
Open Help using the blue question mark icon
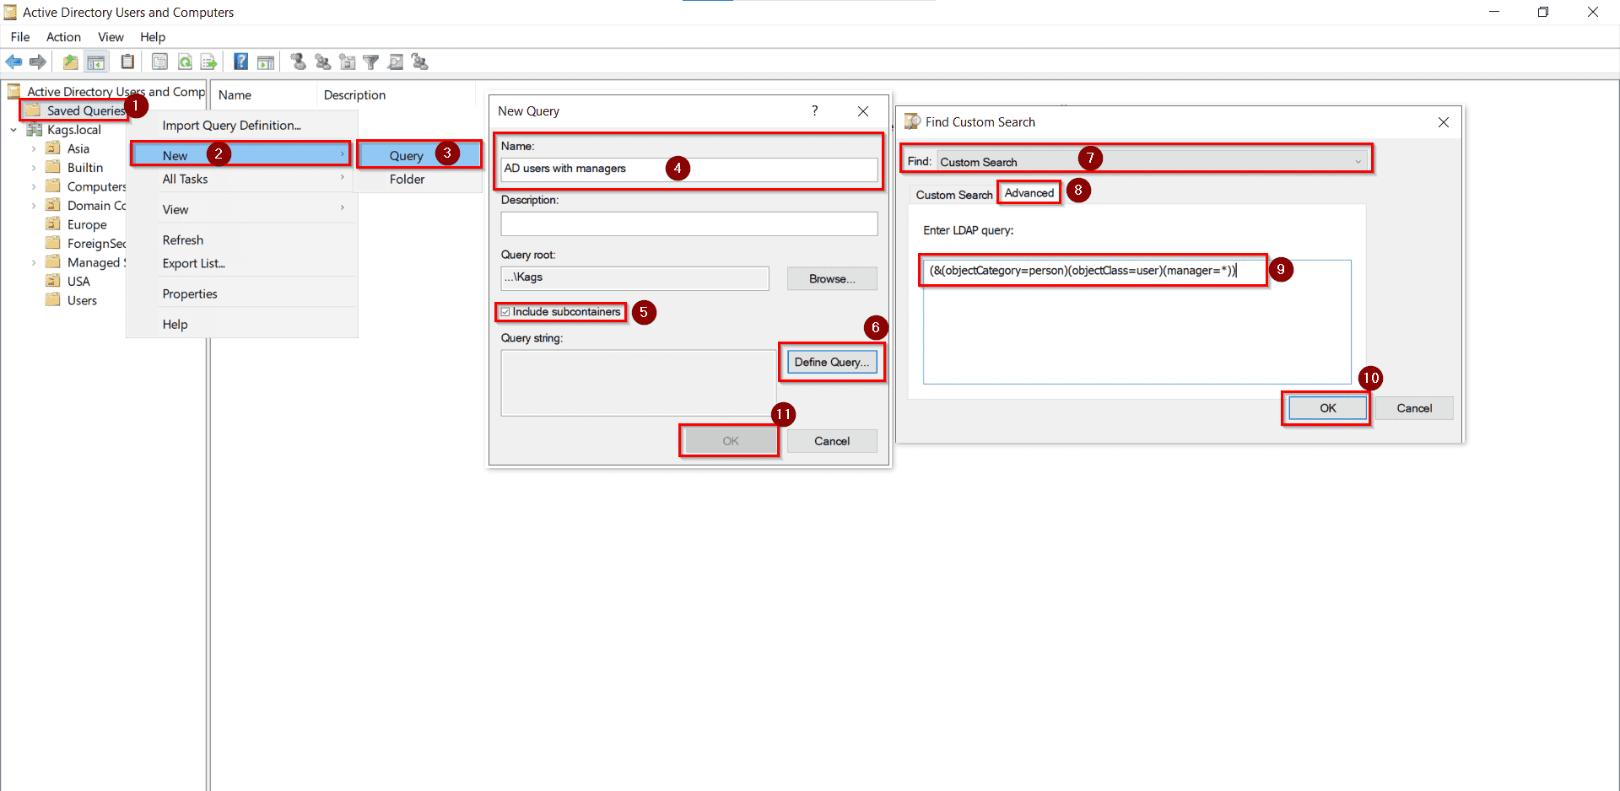(x=240, y=62)
